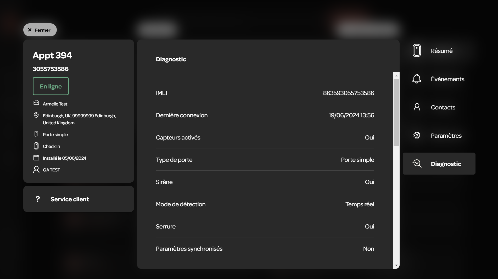Click the user icon beside QA TEST
This screenshot has height=279, width=498.
click(36, 170)
